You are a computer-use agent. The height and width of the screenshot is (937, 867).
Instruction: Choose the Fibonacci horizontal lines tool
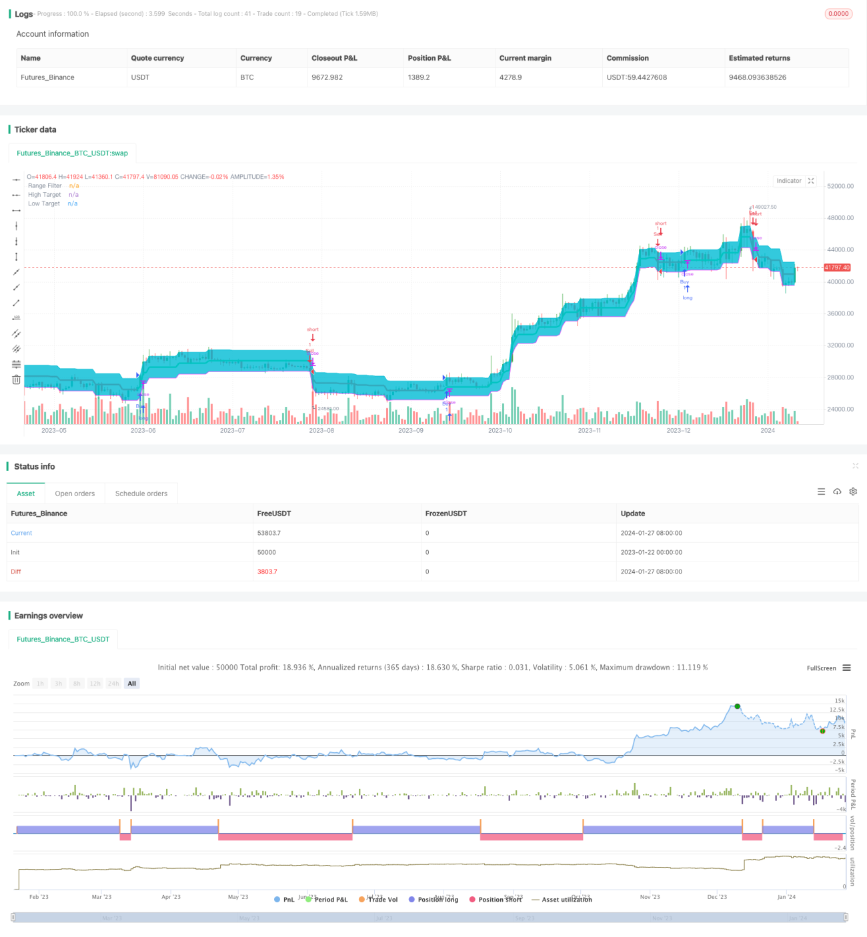(x=16, y=364)
